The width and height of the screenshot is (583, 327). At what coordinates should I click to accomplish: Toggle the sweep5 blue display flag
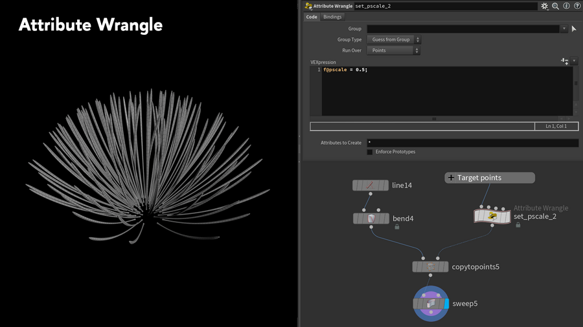tap(446, 304)
